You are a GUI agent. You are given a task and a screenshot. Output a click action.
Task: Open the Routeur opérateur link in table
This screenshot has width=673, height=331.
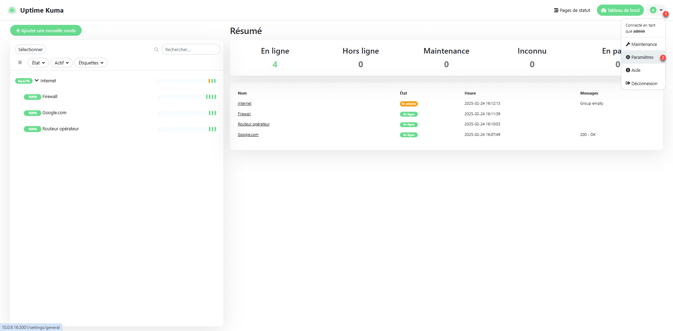pos(253,124)
